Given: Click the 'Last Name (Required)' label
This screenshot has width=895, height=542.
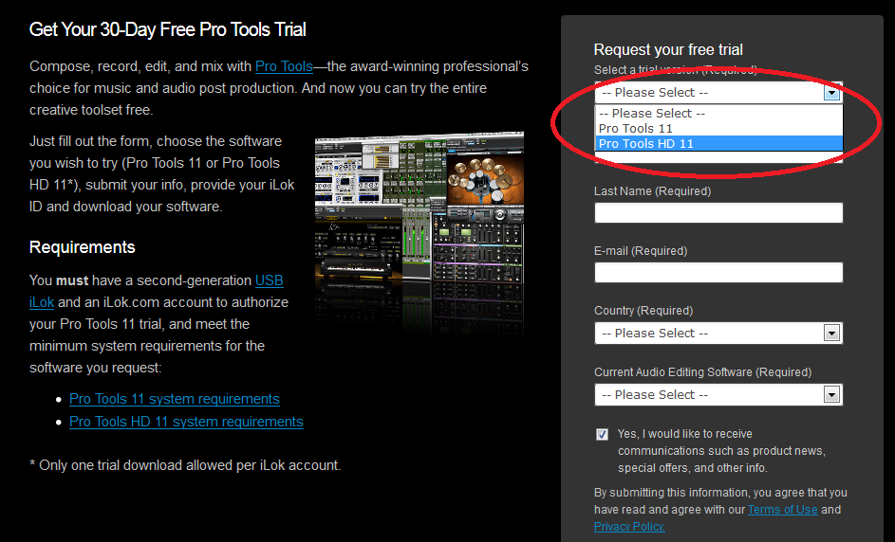Looking at the screenshot, I should pos(652,190).
